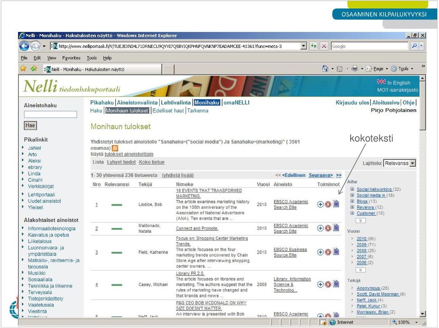This screenshot has height=328, width=439.
Task: Open the Favorites menu
Action: 71,58
